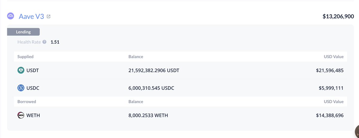Click the USDC token icon
Image resolution: width=359 pixels, height=138 pixels.
(21, 88)
